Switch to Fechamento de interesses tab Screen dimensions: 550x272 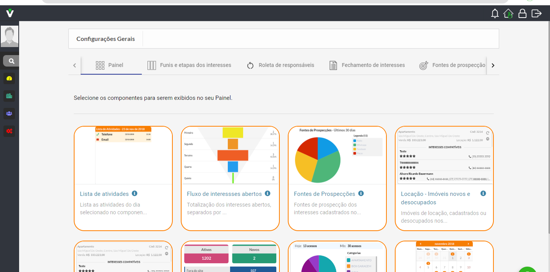tap(367, 65)
